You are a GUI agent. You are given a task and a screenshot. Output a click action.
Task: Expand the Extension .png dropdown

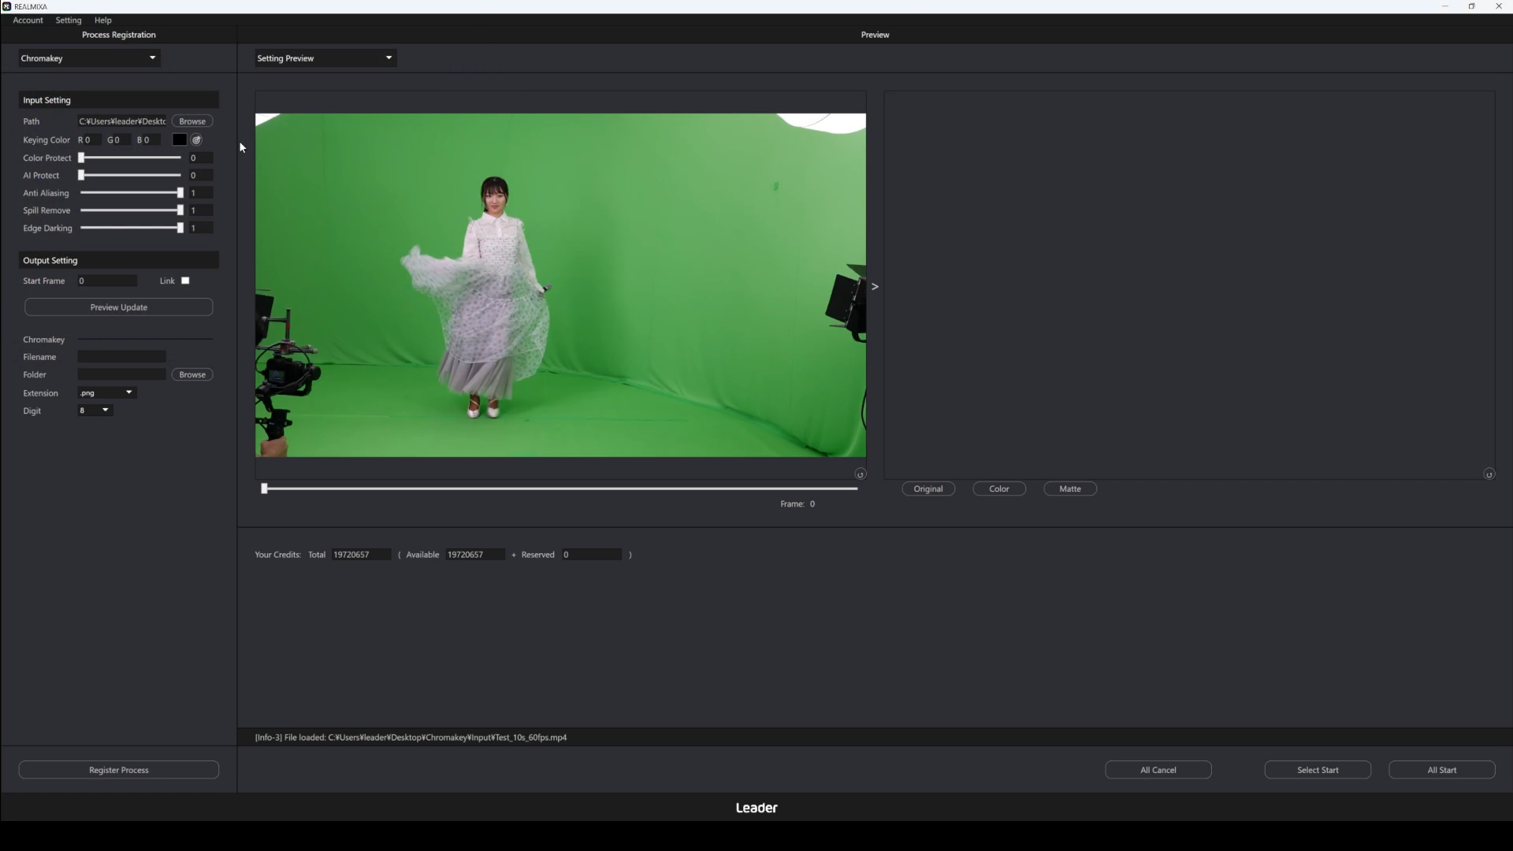click(x=107, y=392)
